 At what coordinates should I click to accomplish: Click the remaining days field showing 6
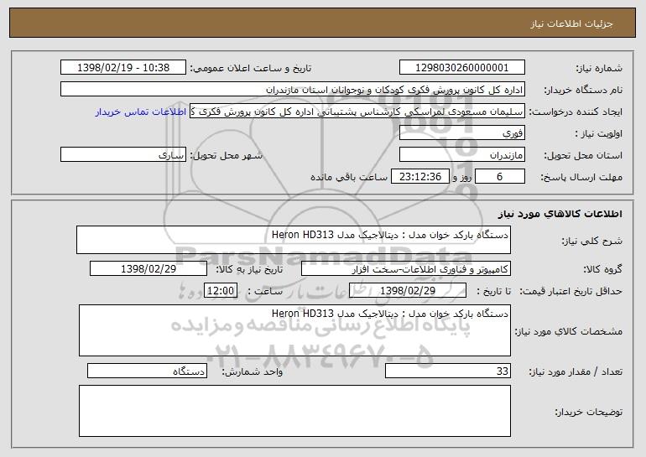(x=500, y=177)
